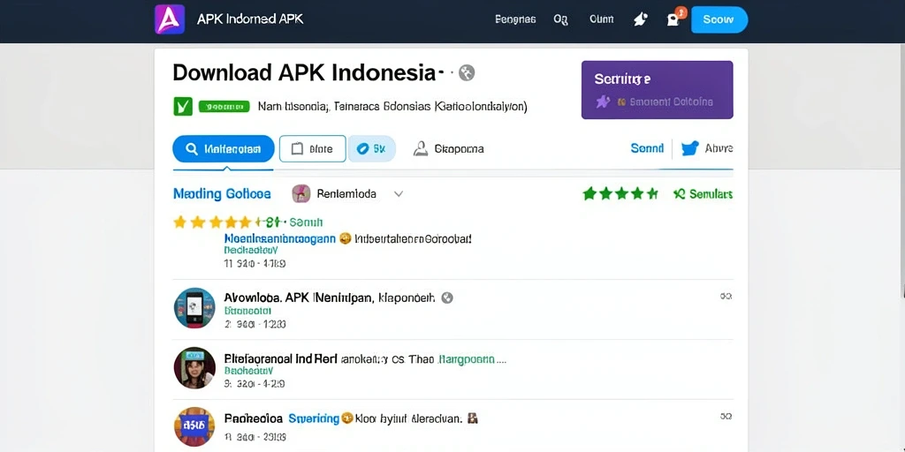905x452 pixels.
Task: Toggle the green checkmark box under title
Action: coord(182,106)
